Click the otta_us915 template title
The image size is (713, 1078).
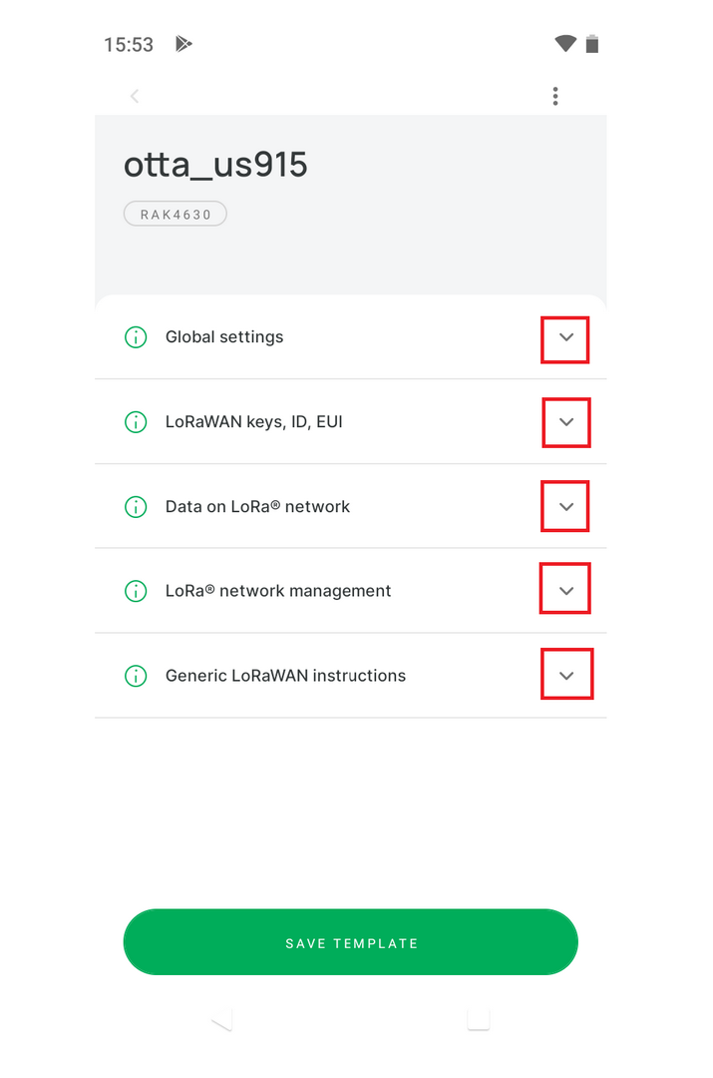215,165
